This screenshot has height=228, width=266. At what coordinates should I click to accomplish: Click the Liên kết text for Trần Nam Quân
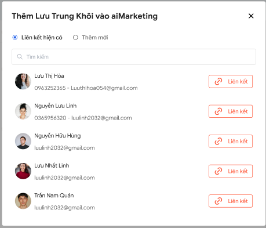click(x=238, y=201)
